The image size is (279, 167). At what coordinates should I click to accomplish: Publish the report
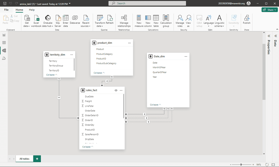point(247,19)
